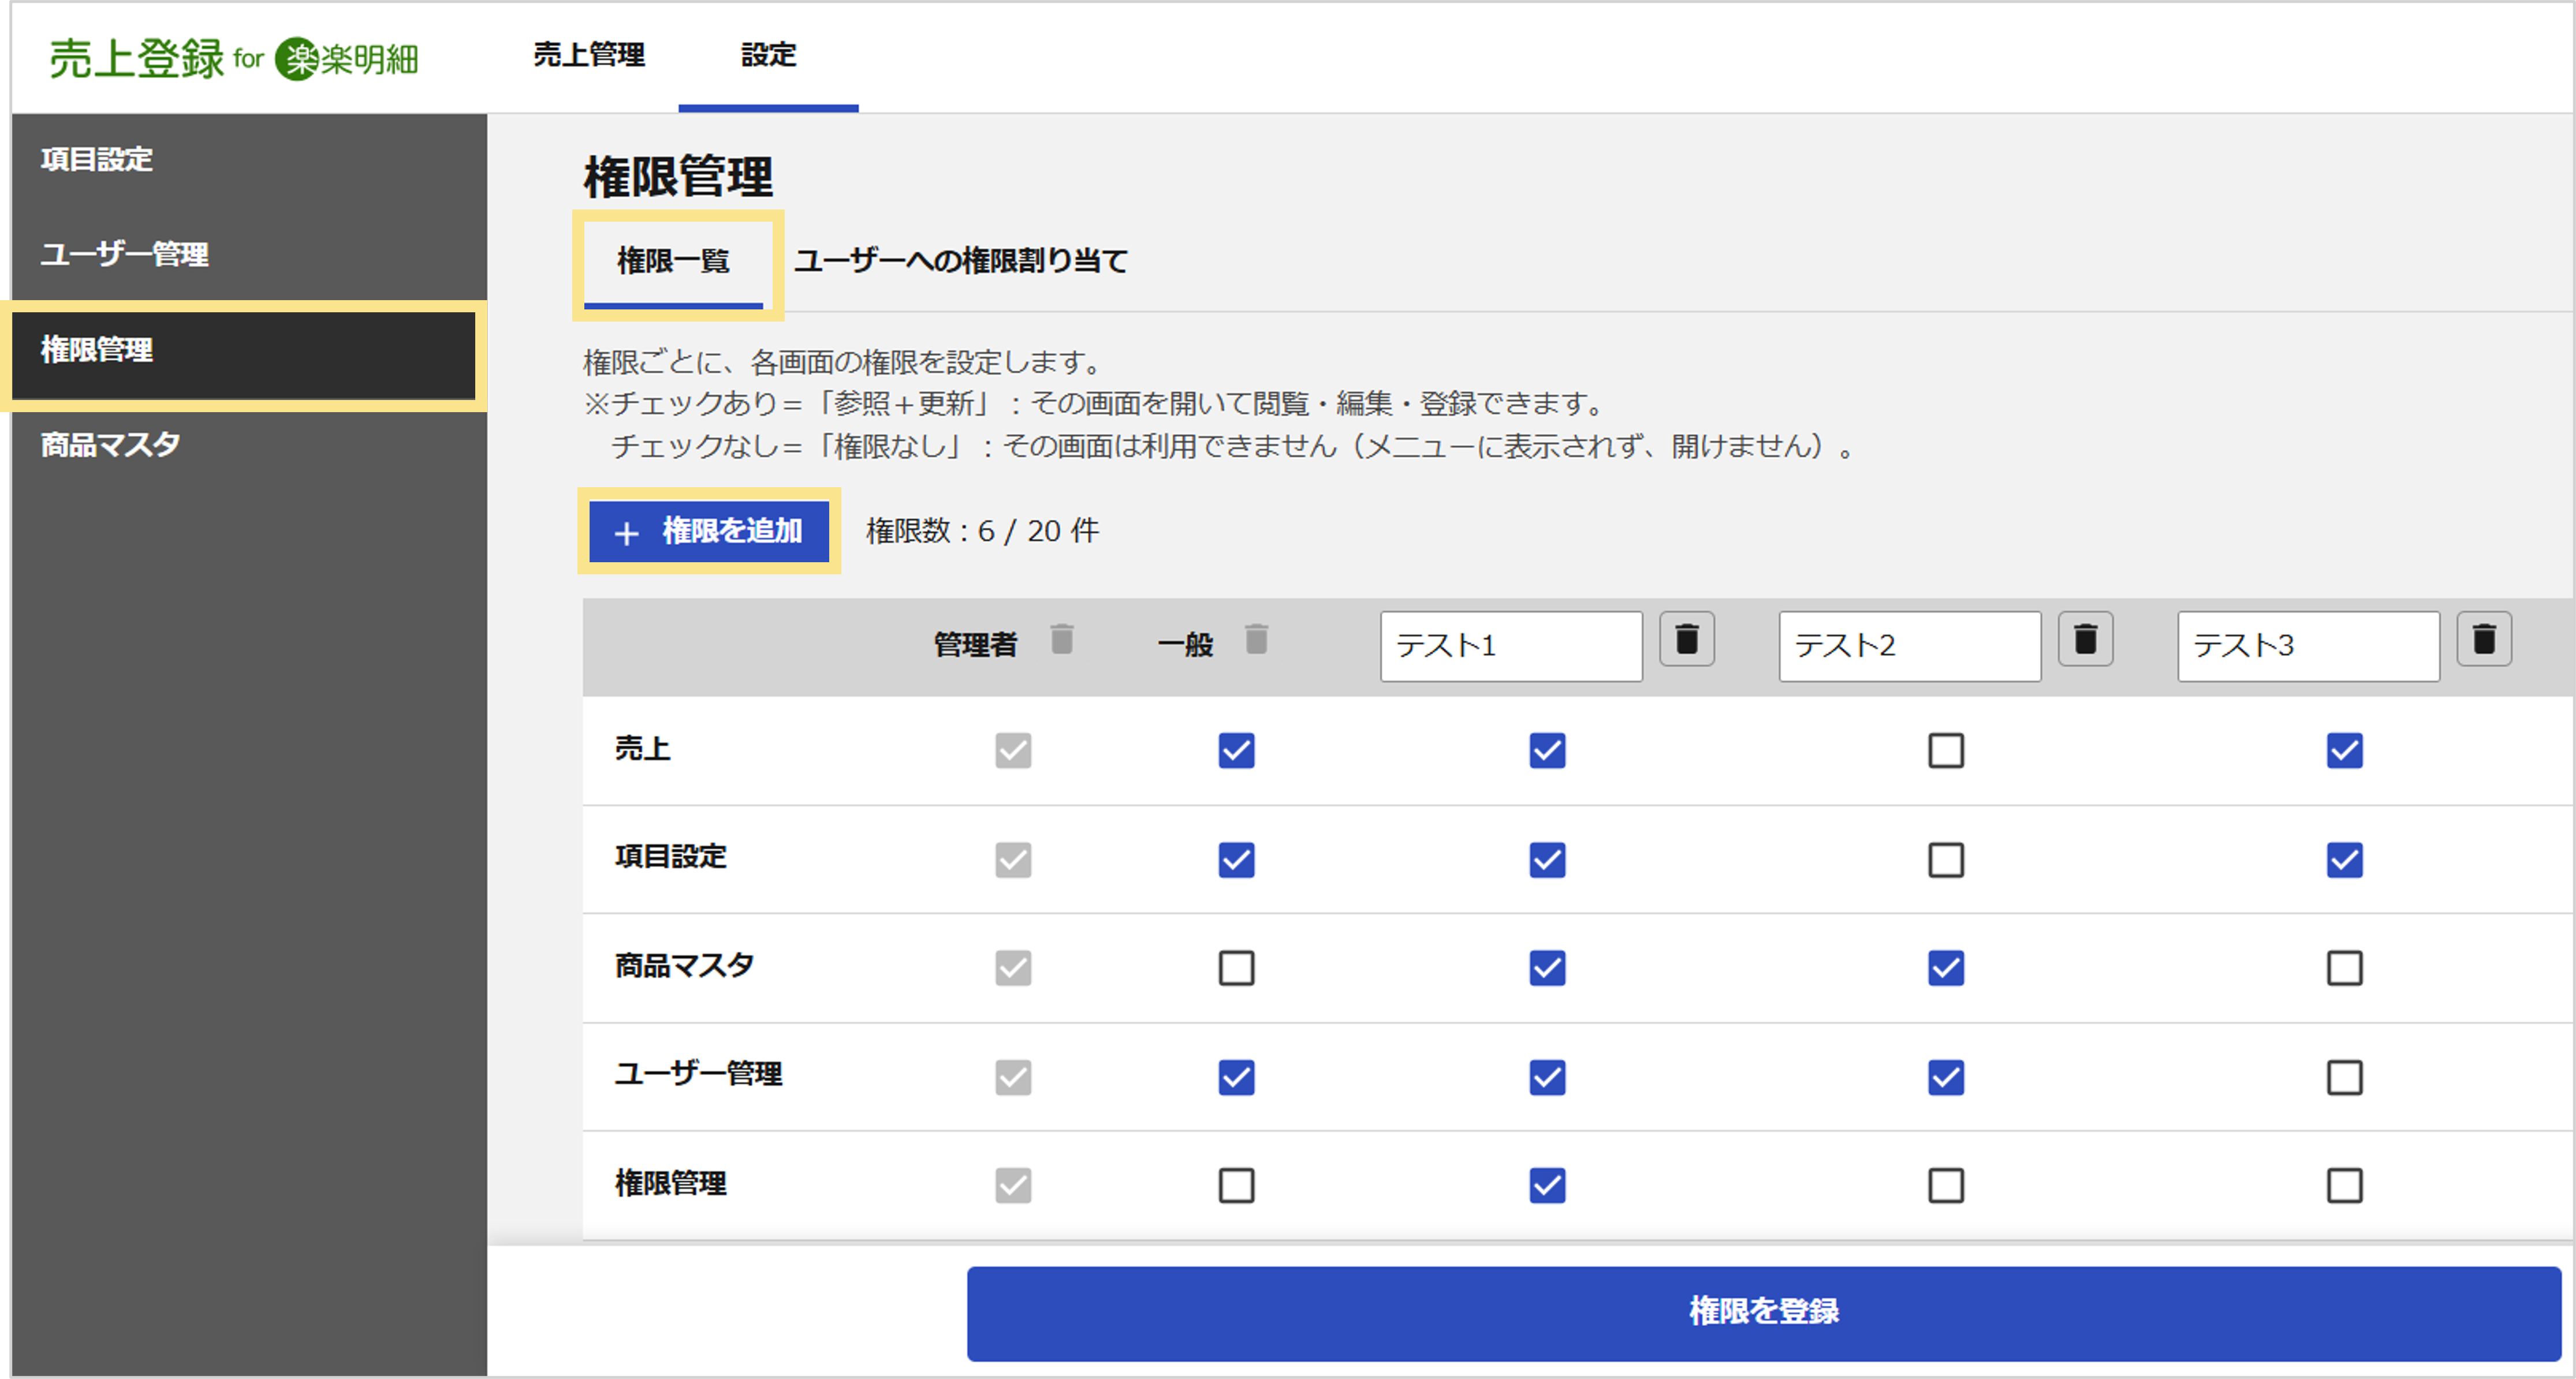Uncheck 権限管理 for the テスト1 permission
Image resolution: width=2576 pixels, height=1379 pixels.
(x=1547, y=1186)
